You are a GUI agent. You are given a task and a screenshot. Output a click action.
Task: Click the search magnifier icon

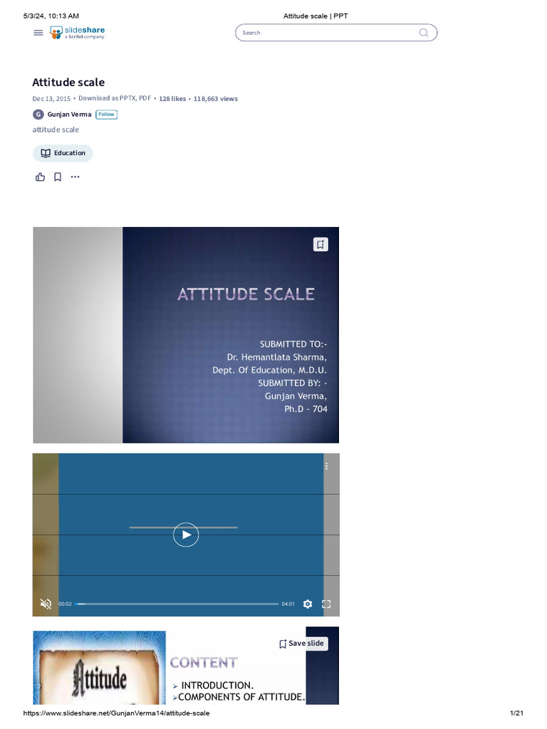[x=423, y=33]
